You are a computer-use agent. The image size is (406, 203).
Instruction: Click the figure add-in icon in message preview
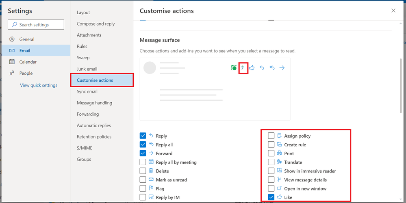point(242,68)
